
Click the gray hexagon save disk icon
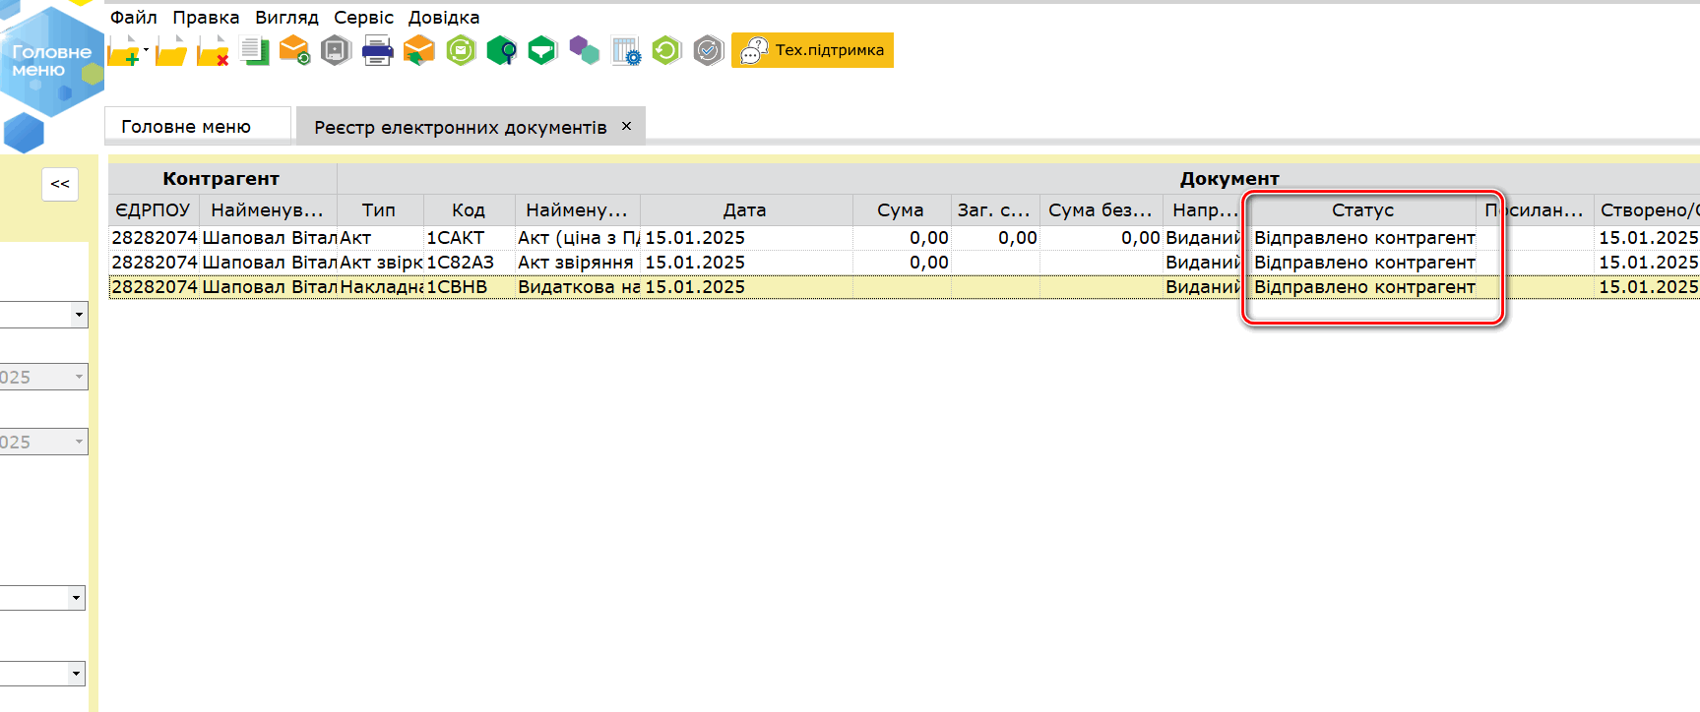click(x=336, y=51)
